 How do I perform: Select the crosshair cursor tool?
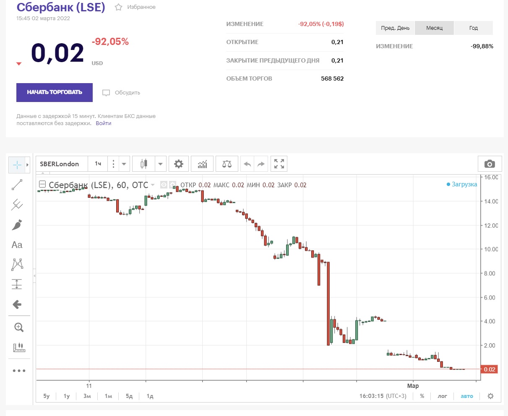coord(17,165)
